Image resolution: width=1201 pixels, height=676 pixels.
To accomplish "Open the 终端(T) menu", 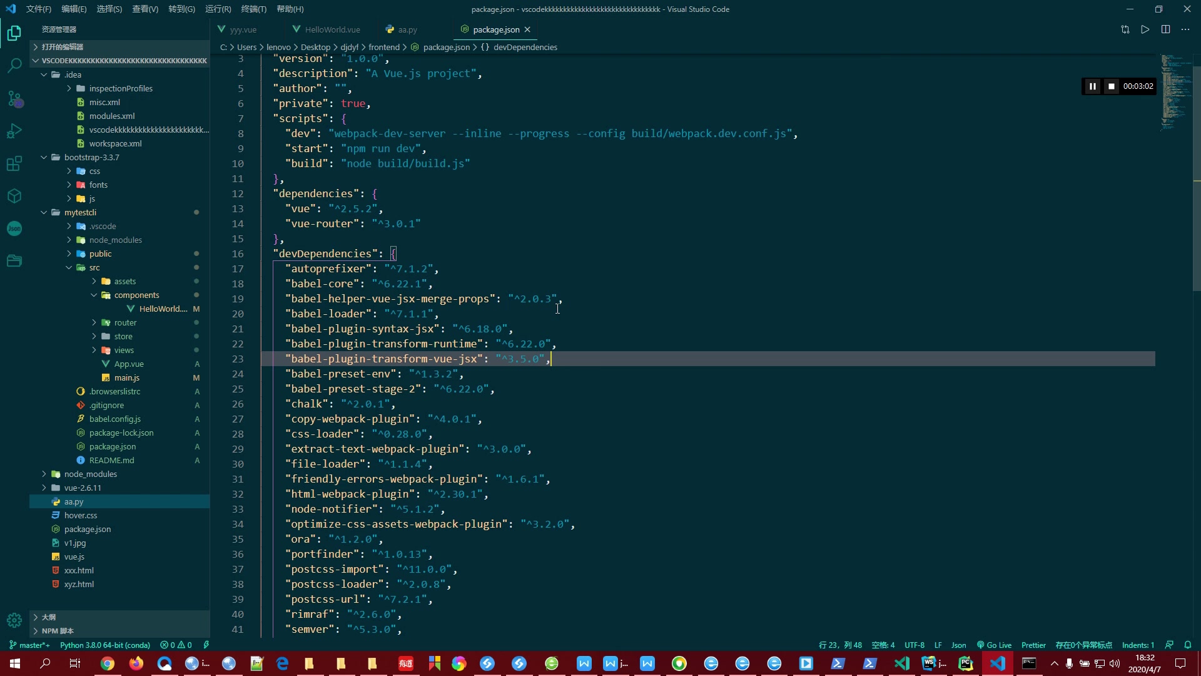I will click(254, 9).
